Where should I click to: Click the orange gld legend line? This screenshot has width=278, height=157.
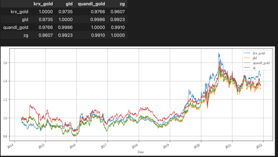pyautogui.click(x=247, y=58)
